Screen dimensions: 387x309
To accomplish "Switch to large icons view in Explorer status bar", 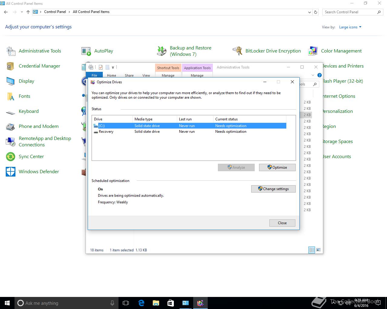I will point(318,250).
